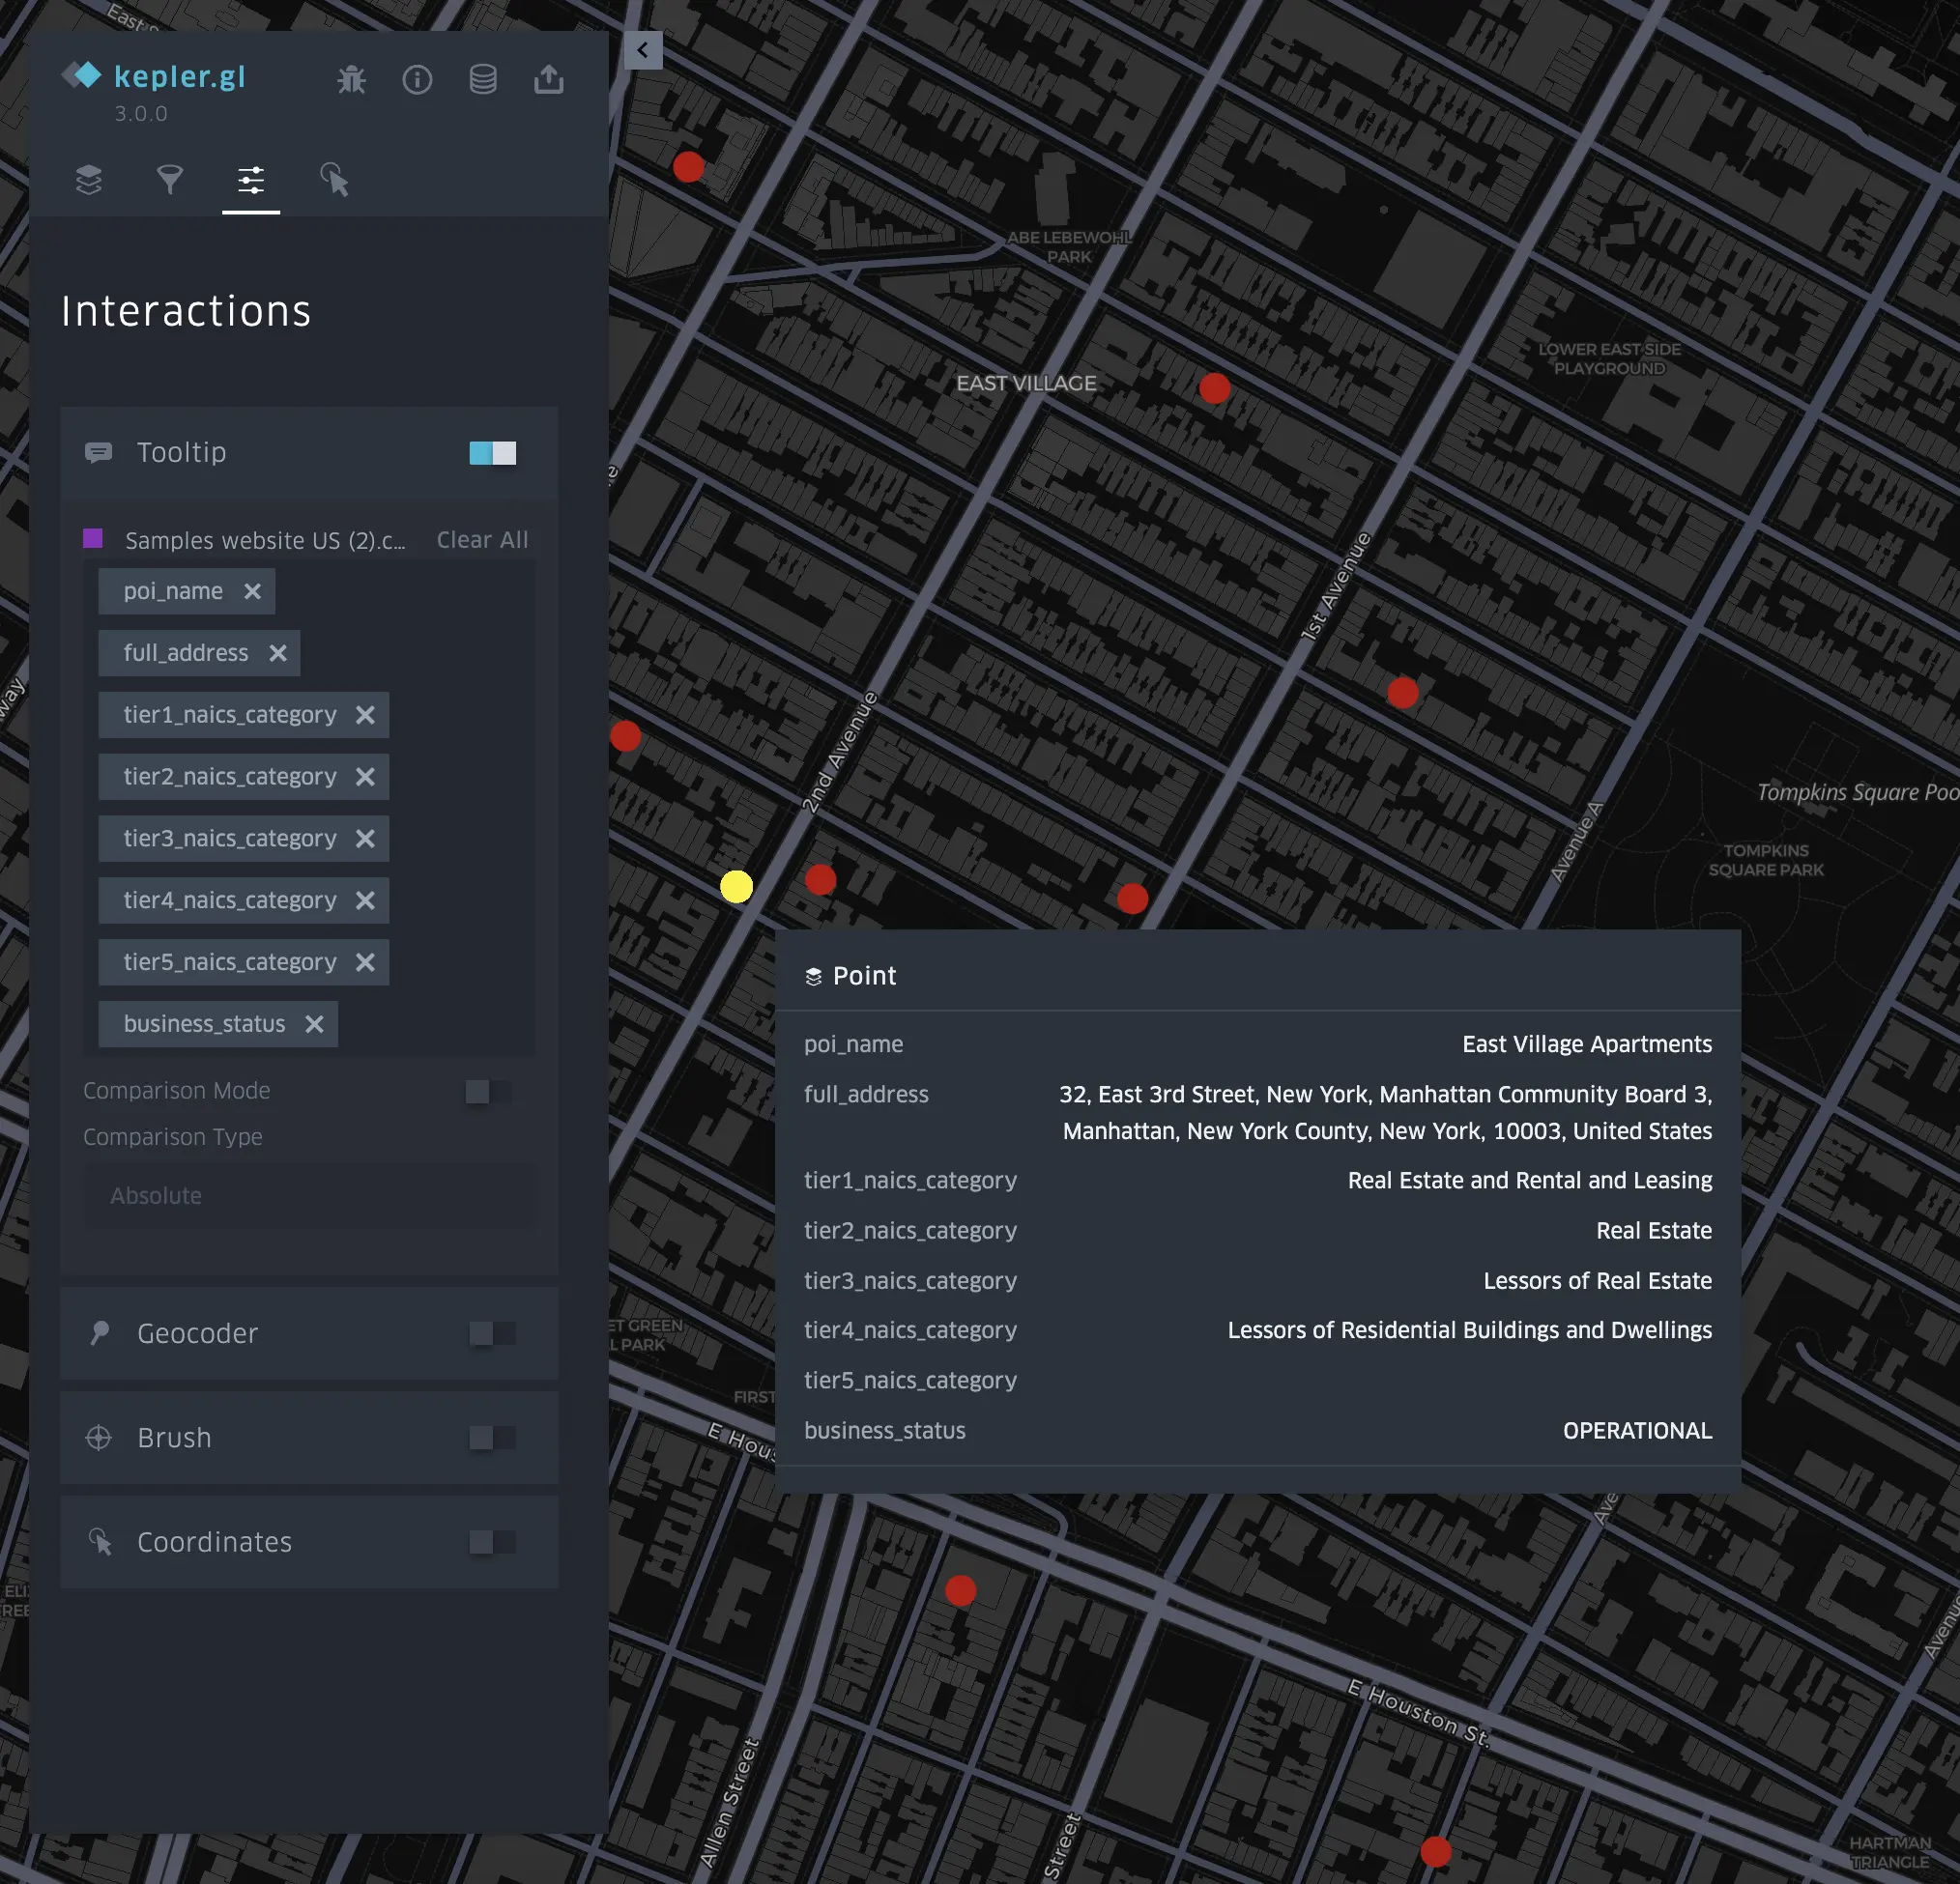Enable the Coordinates toggle
The width and height of the screenshot is (1960, 1884).
pos(490,1542)
